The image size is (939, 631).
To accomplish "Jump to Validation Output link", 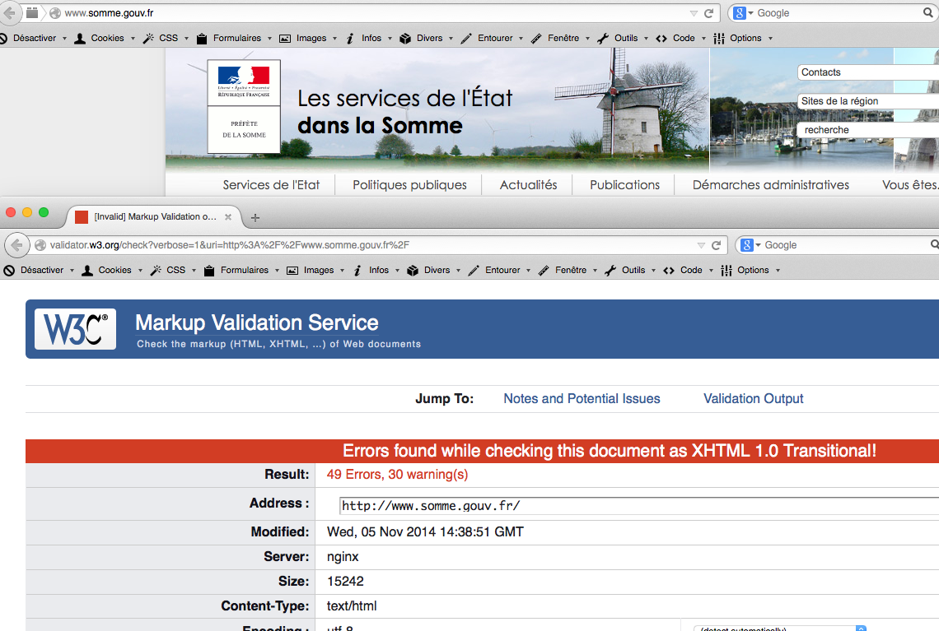I will (754, 398).
